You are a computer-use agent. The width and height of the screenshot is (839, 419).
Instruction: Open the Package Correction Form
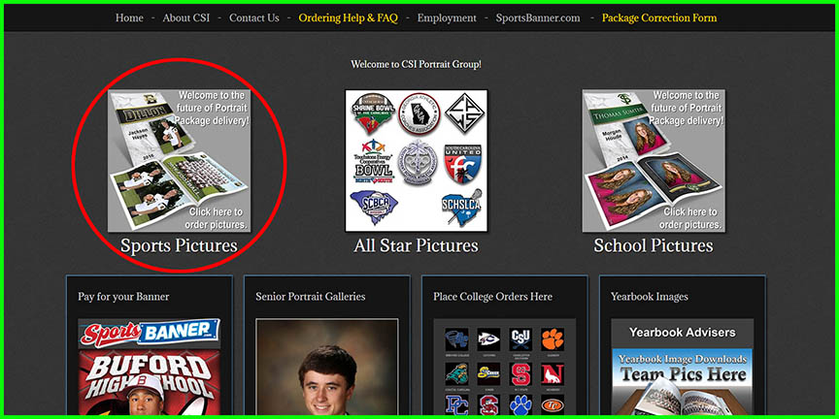click(x=659, y=17)
